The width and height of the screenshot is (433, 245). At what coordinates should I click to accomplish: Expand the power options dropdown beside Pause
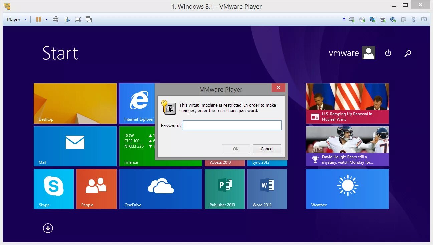click(46, 19)
